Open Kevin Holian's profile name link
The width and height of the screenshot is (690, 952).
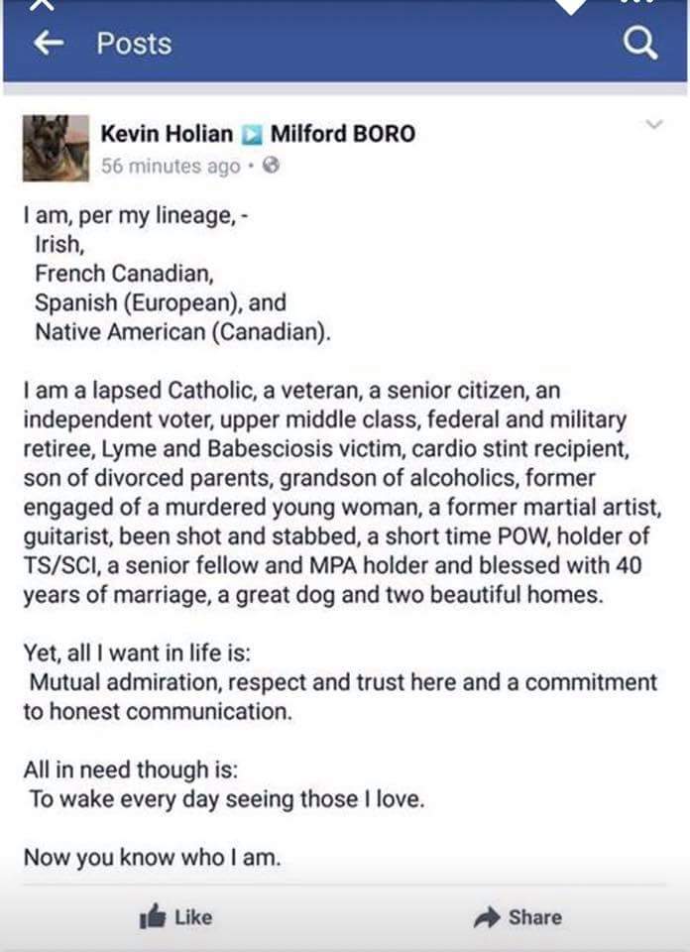click(x=167, y=133)
